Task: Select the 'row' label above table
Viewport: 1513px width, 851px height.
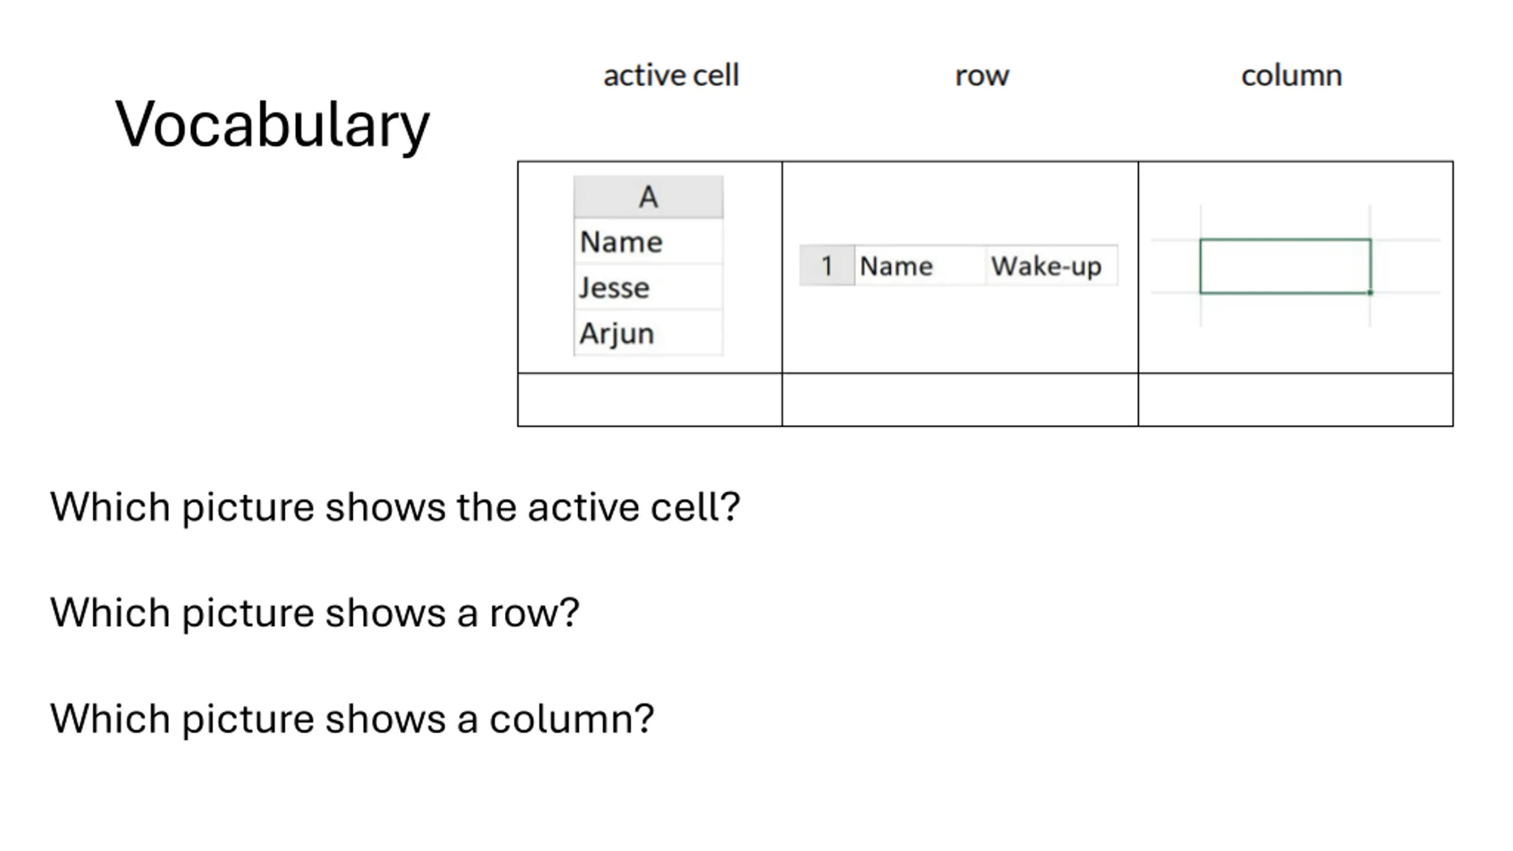Action: (982, 76)
